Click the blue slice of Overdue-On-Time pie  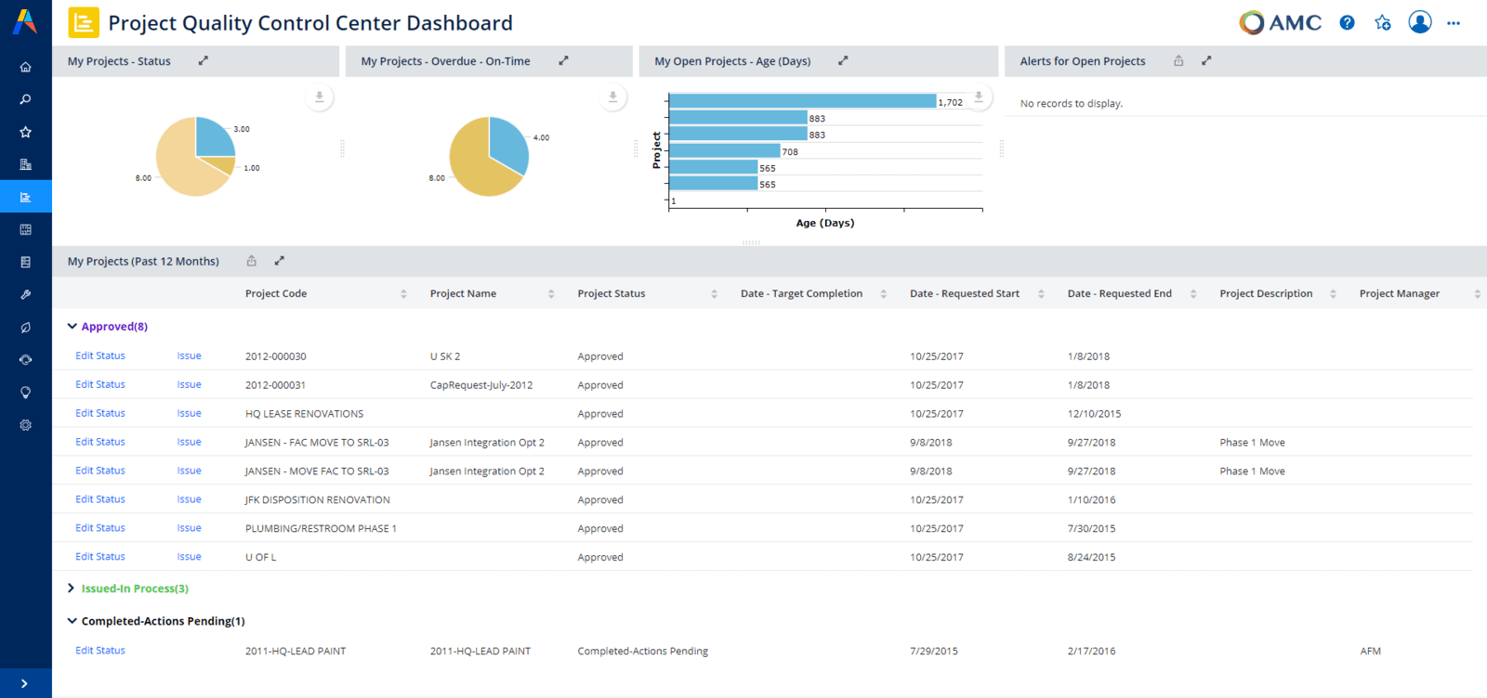(508, 142)
